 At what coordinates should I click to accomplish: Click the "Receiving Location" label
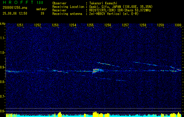point(68,7)
